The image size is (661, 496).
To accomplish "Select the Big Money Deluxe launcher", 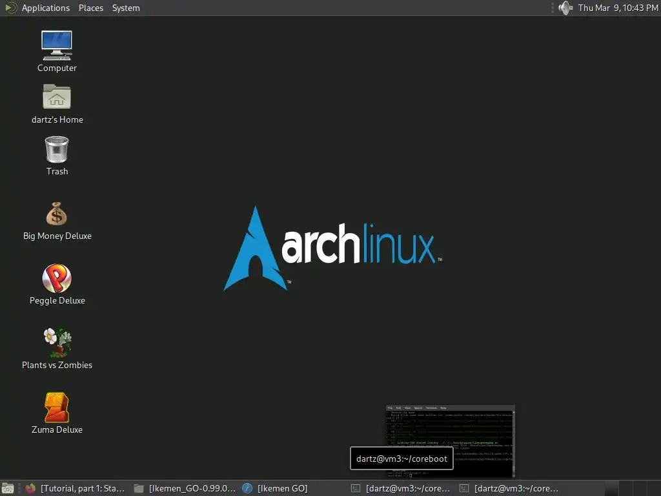I will (x=57, y=214).
